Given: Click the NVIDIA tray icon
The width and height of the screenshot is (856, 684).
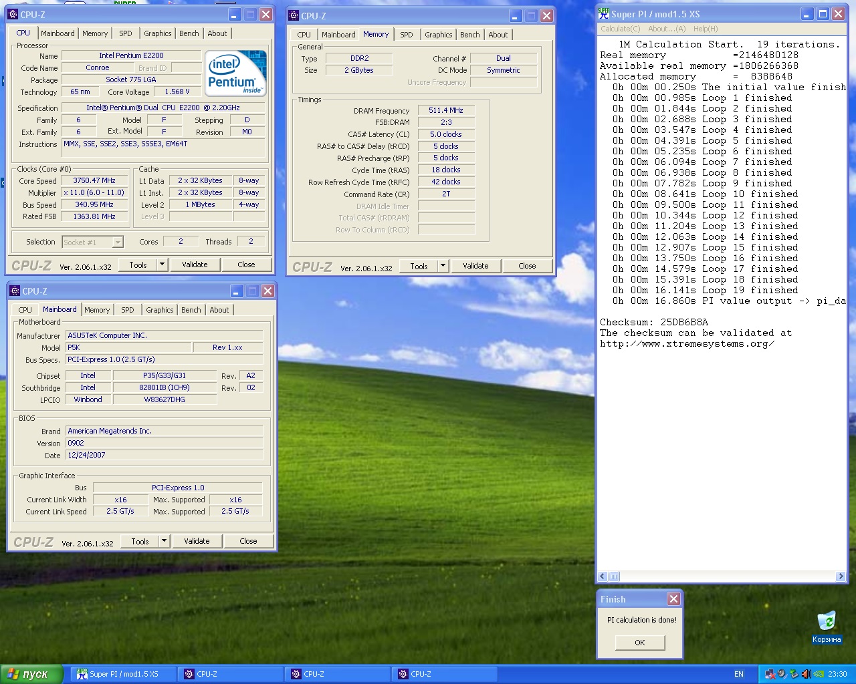Looking at the screenshot, I should point(819,674).
